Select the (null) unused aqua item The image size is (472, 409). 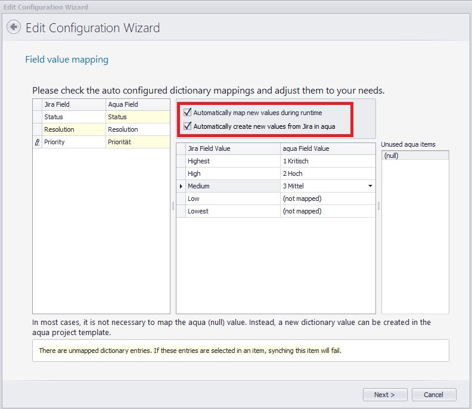click(x=415, y=156)
